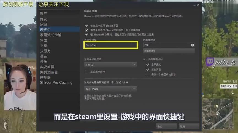Click the F12 screenshot shortcut field

pos(169,45)
